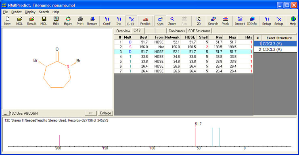Open the Predict menu
This screenshot has width=299, height=155.
click(x=16, y=12)
